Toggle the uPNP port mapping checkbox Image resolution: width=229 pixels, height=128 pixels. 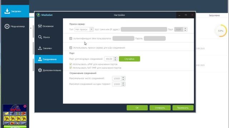pos(71,64)
